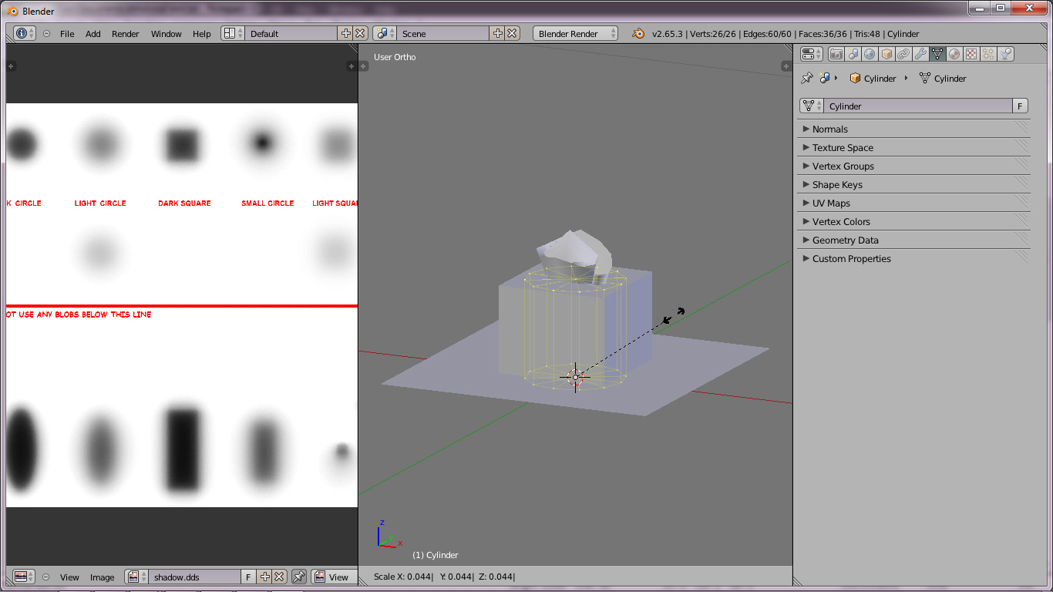Toggle the pin in the properties breadcrumb

pyautogui.click(x=807, y=79)
